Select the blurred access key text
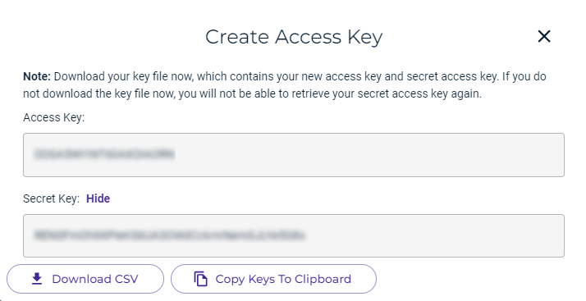This screenshot has width=586, height=301. pos(104,154)
